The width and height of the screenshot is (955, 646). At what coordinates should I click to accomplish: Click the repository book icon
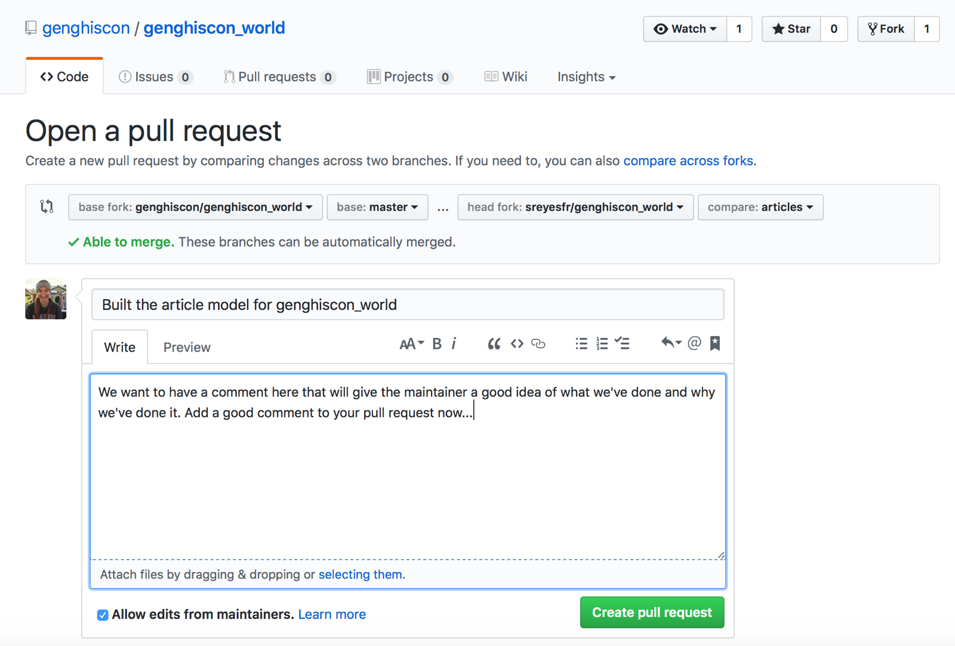31,28
